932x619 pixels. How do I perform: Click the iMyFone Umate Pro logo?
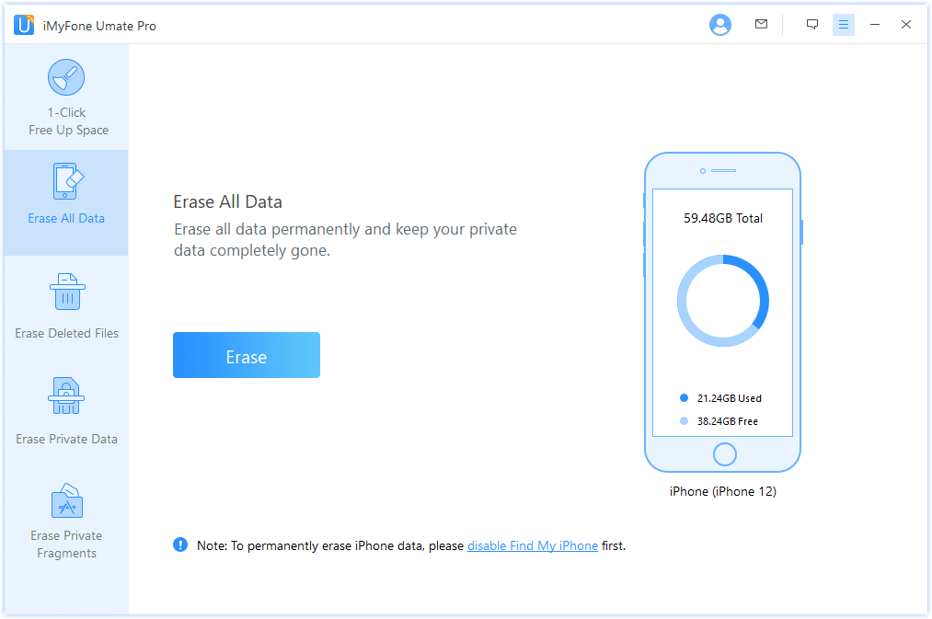24,25
